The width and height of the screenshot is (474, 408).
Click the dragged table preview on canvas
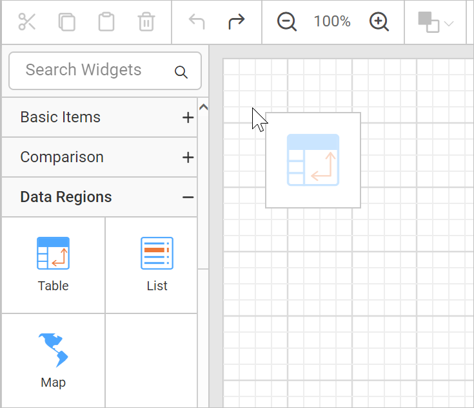pos(313,160)
